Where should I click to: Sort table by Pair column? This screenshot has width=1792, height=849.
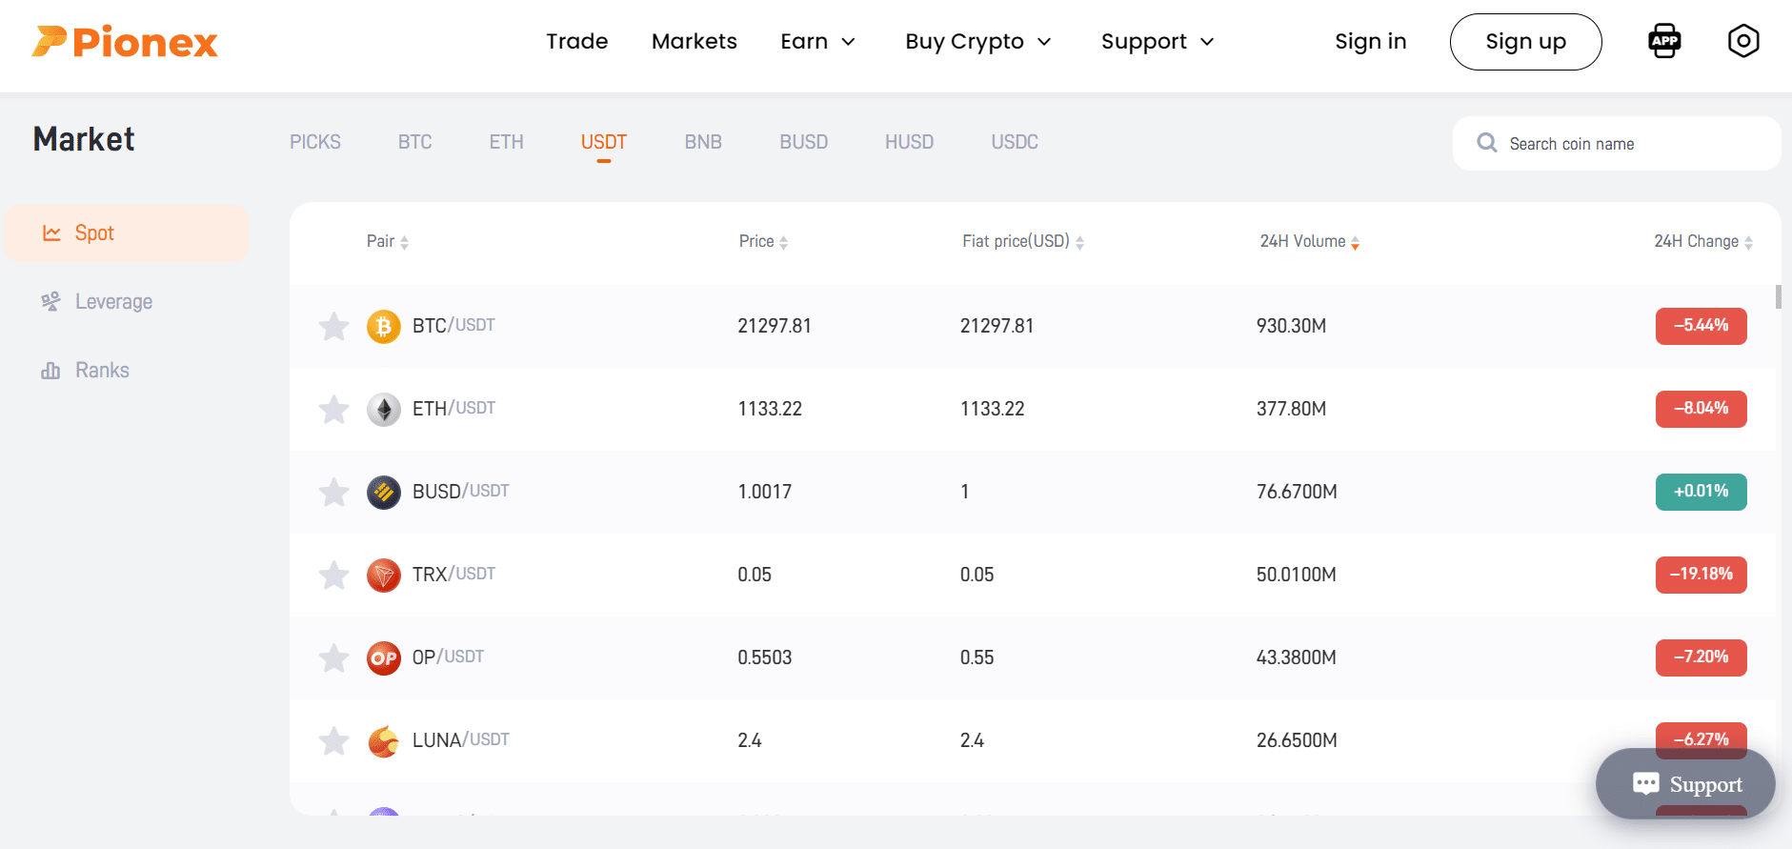click(388, 242)
